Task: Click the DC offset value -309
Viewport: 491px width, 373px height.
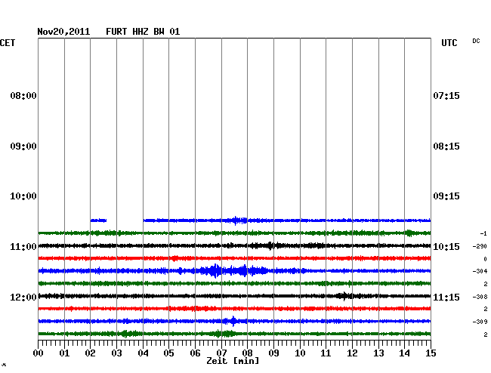Action: [x=480, y=322]
